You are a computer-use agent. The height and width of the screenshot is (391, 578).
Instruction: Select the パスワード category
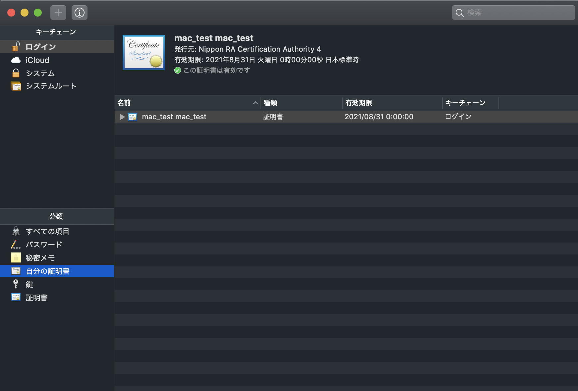click(x=44, y=245)
